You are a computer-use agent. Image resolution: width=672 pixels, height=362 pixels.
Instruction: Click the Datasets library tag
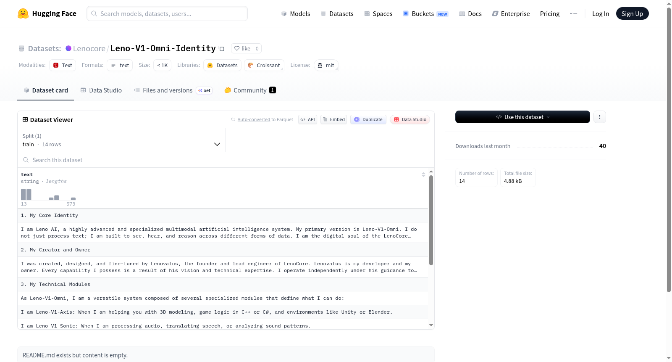tap(223, 65)
